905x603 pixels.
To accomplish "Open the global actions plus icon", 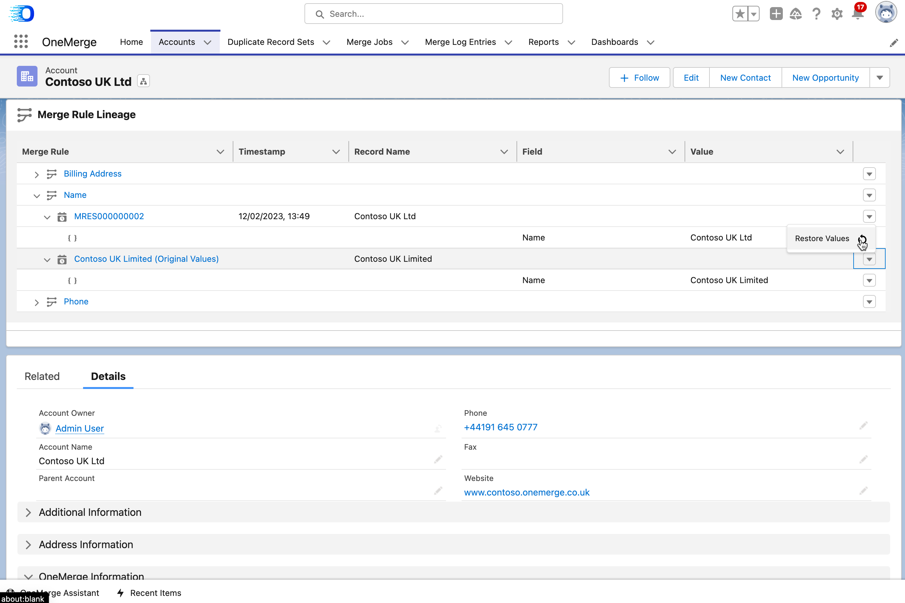I will coord(776,14).
